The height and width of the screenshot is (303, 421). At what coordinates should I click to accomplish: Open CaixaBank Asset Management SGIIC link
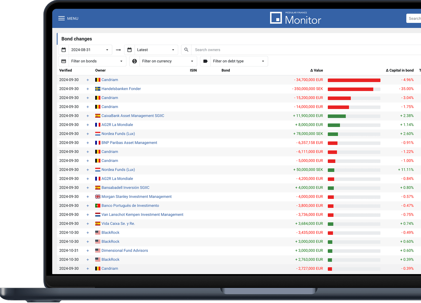133,116
